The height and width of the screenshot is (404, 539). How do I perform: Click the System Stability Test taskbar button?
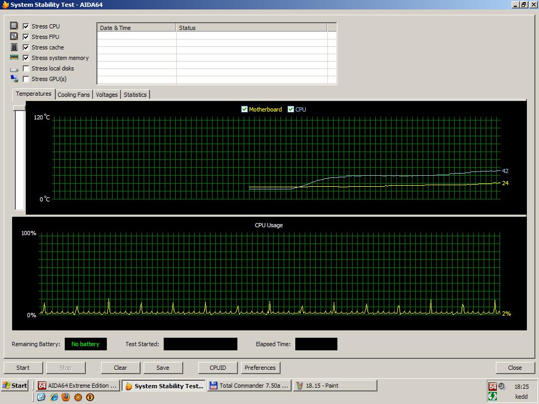pos(164,386)
